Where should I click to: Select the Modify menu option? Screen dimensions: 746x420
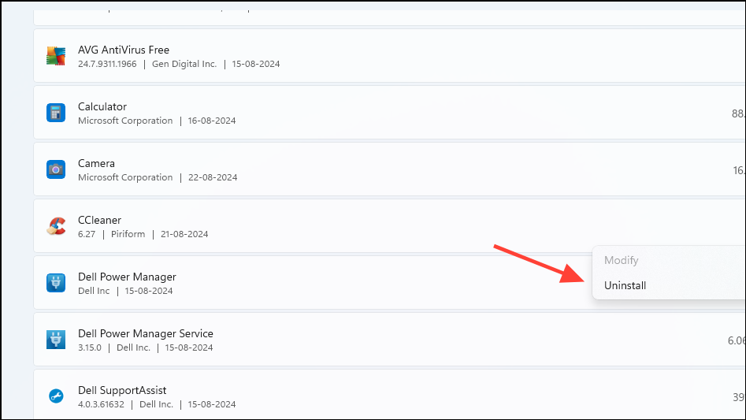coord(621,260)
